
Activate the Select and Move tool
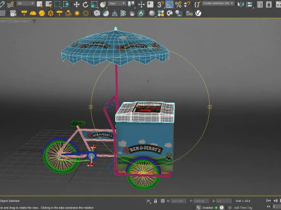(x=77, y=4)
